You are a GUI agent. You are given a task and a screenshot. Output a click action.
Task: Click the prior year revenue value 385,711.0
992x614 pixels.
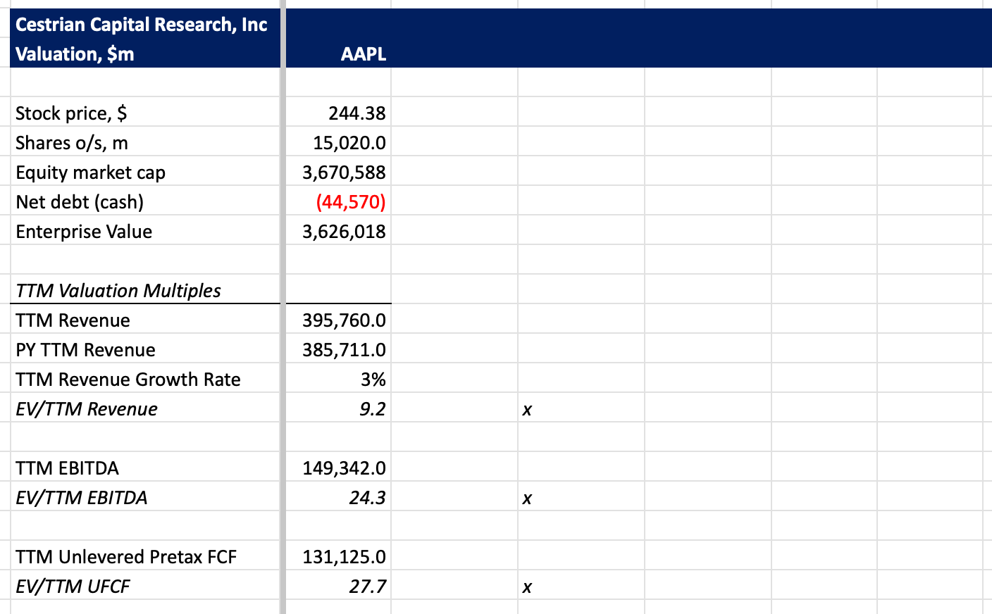pos(344,350)
